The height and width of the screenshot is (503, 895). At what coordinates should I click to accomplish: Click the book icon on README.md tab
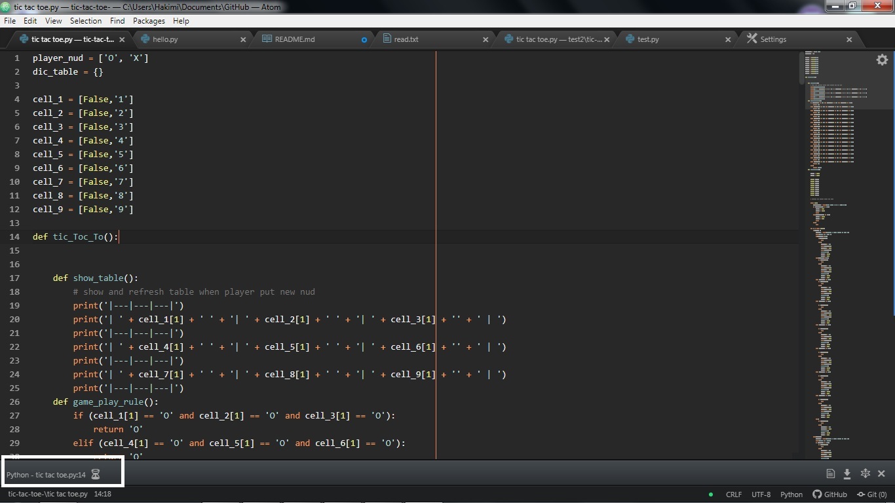point(267,39)
